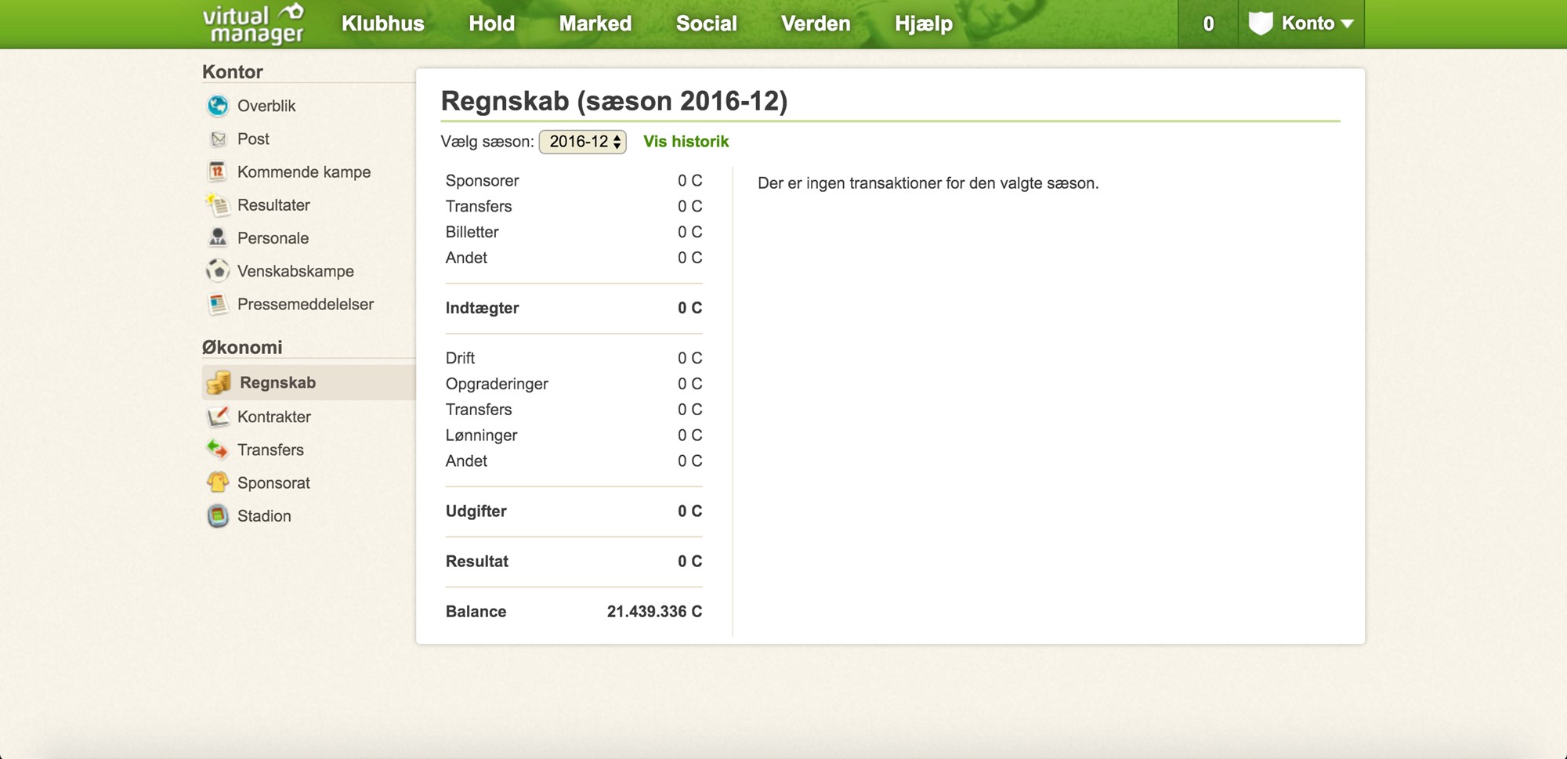Click the Billetter row label
Image resolution: width=1567 pixels, height=759 pixels.
tap(472, 232)
